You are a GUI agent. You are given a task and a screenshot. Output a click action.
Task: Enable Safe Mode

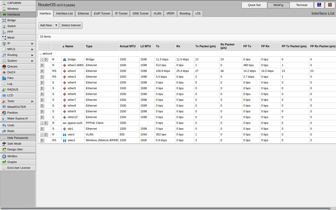pyautogui.click(x=14, y=144)
